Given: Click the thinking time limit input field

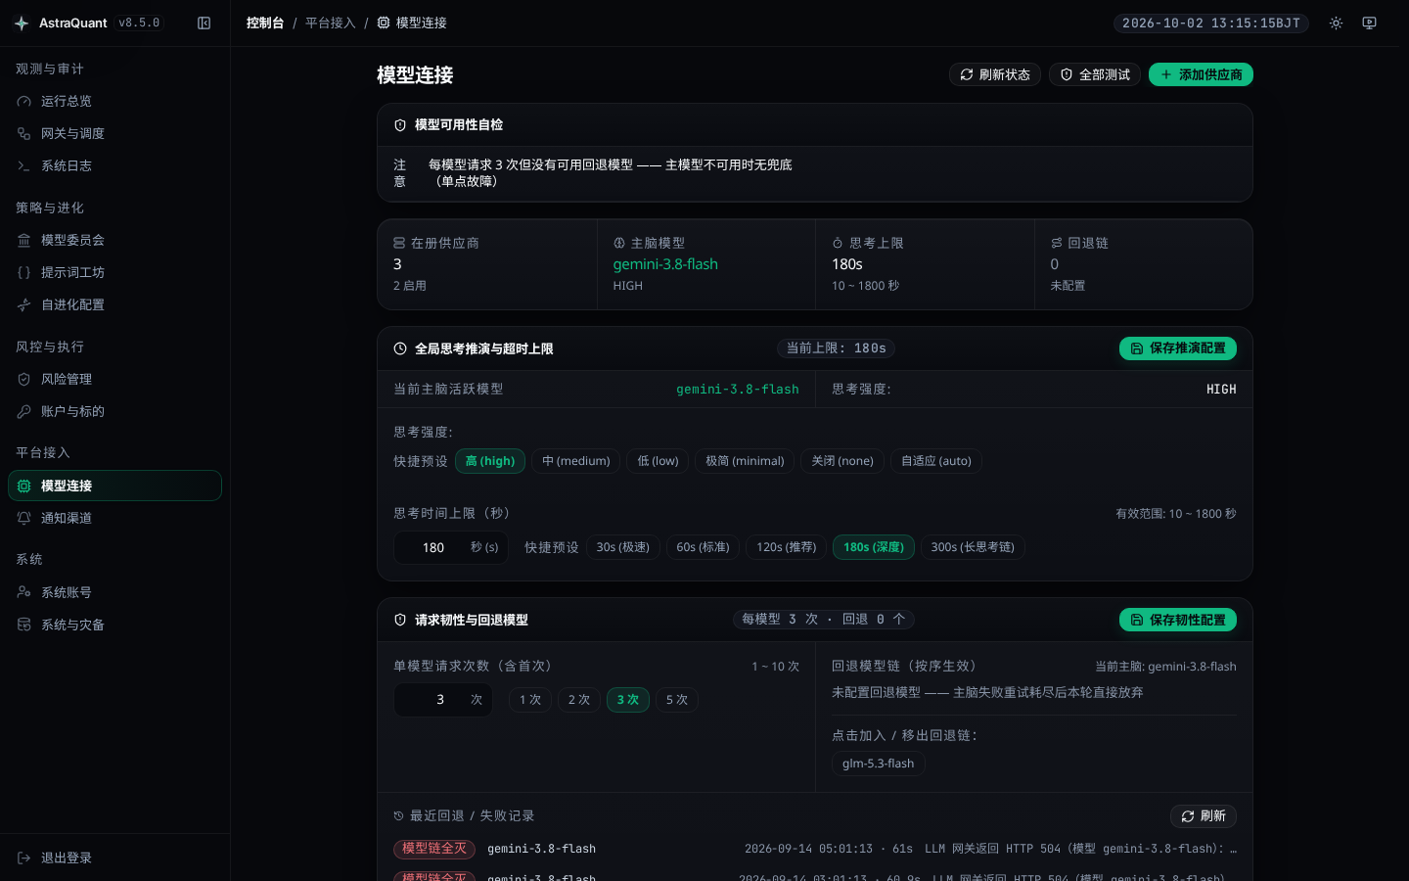Looking at the screenshot, I should 451,547.
